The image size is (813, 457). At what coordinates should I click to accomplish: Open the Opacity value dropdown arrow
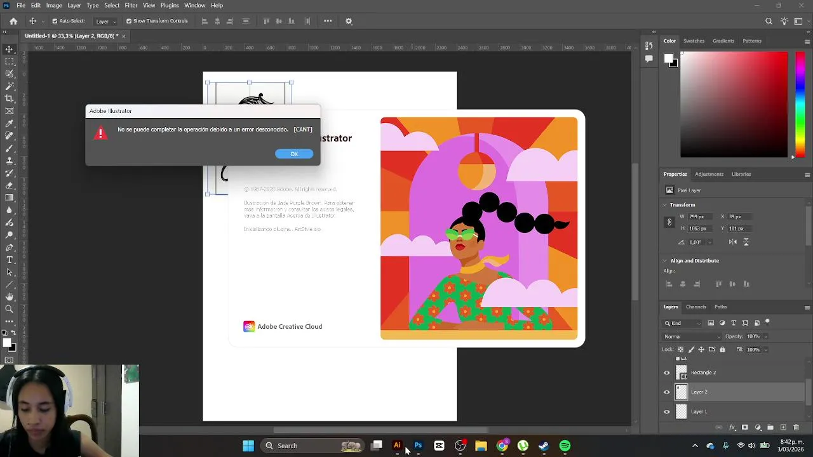point(765,336)
